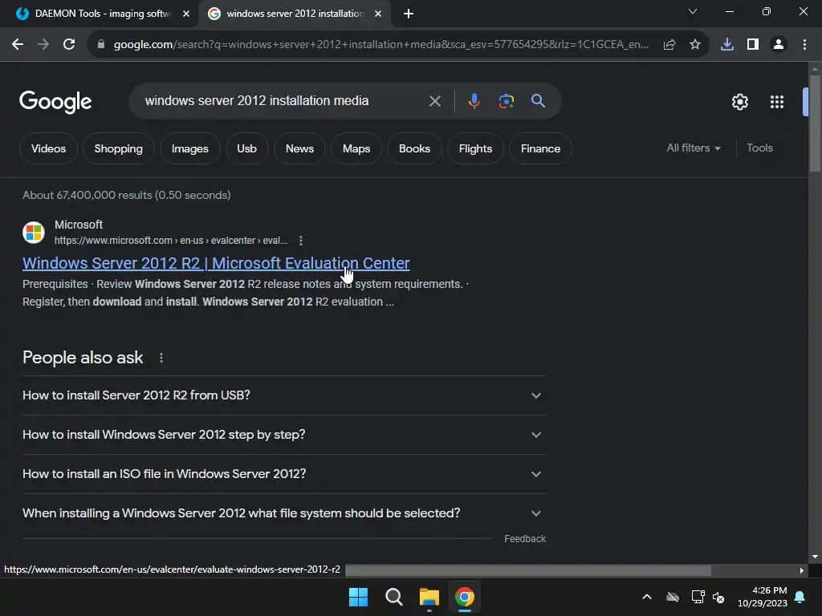Click microsoft.com evalcenter URL breadcrumb

(171, 241)
